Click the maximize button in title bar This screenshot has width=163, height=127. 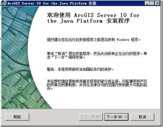[x=152, y=3]
